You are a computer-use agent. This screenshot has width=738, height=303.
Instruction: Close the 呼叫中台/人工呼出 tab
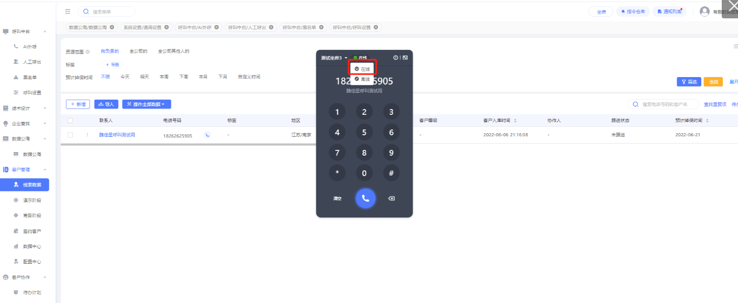271,27
